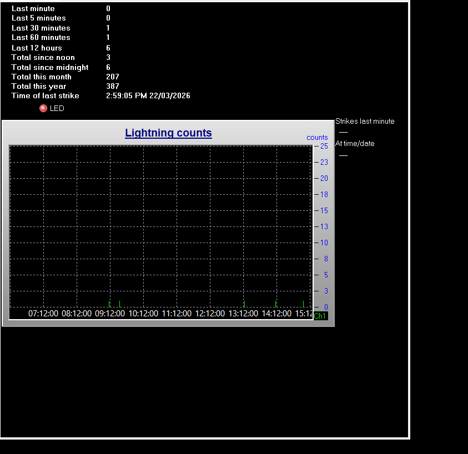
Task: Click the dash below Strikes last minute
Action: click(343, 132)
